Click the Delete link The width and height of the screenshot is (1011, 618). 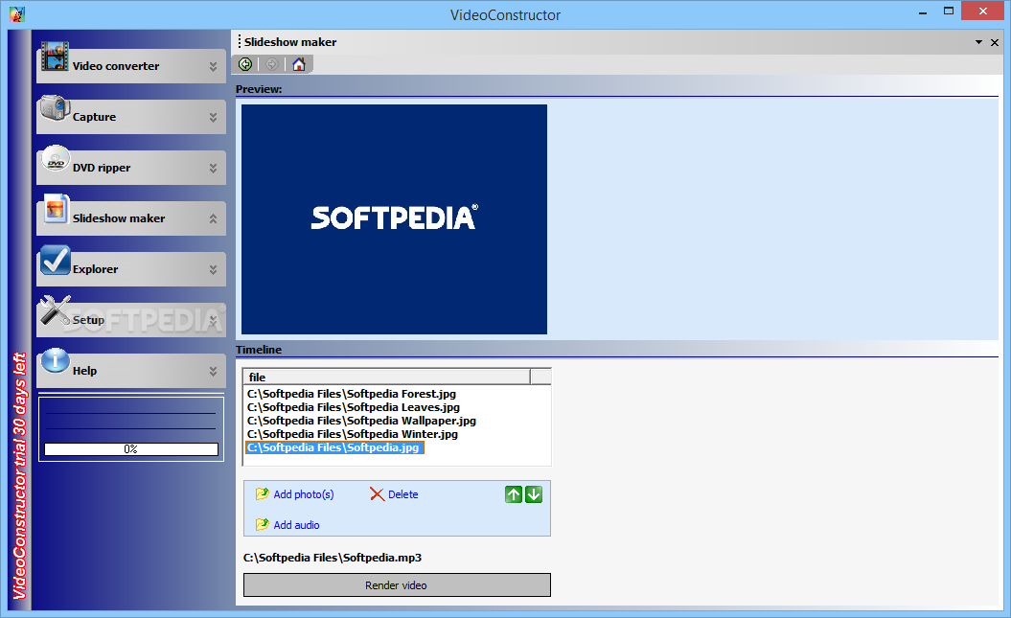click(x=403, y=494)
